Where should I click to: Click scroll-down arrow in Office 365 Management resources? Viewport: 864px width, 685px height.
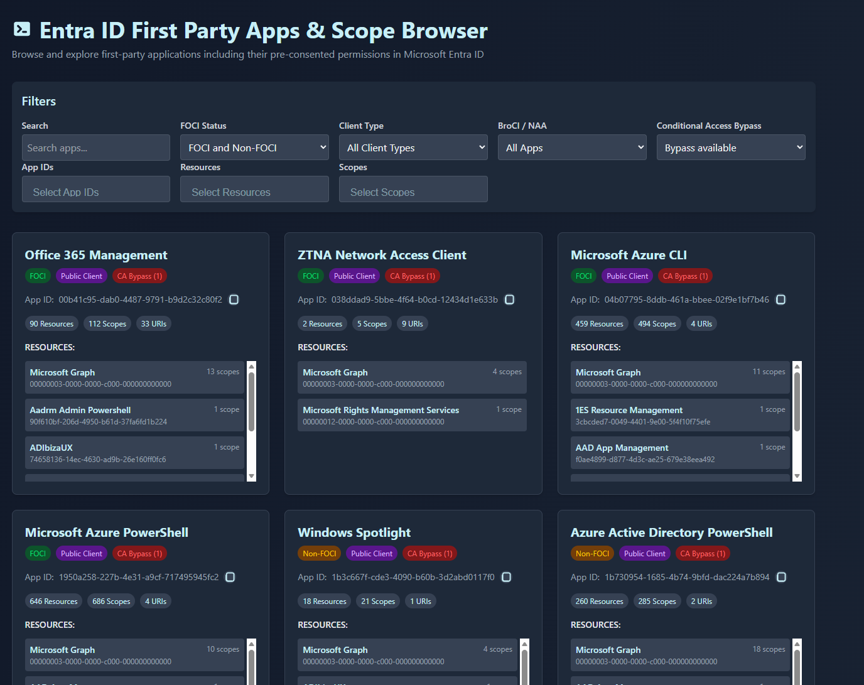pos(252,477)
